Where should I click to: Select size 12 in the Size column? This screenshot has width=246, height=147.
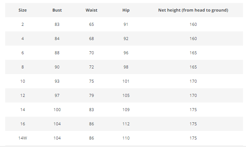(22, 95)
